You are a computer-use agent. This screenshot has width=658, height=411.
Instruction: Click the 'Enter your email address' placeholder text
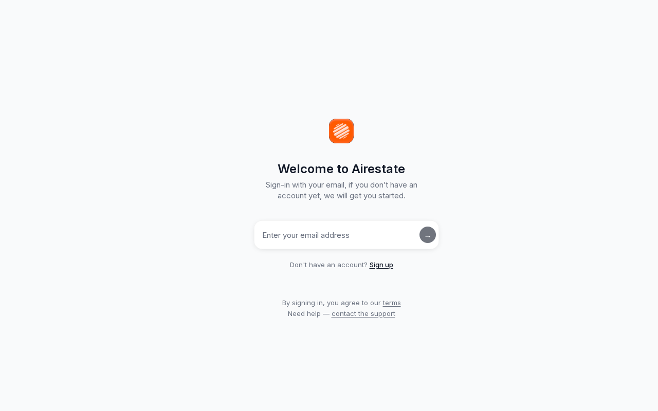point(306,235)
